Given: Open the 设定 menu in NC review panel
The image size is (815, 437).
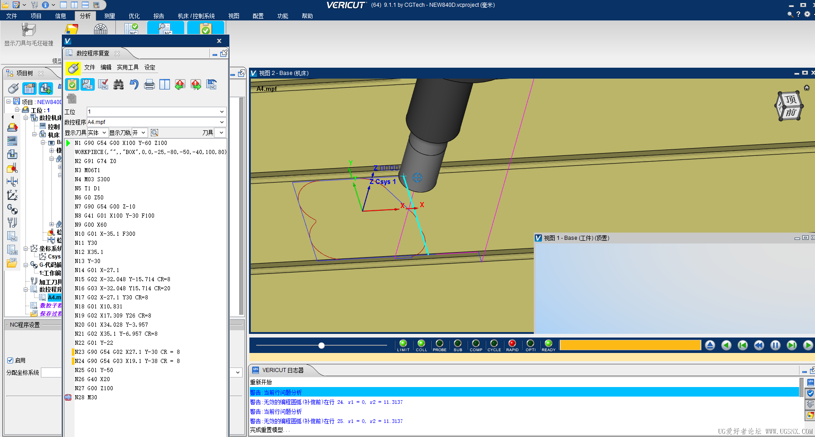Looking at the screenshot, I should tap(150, 67).
